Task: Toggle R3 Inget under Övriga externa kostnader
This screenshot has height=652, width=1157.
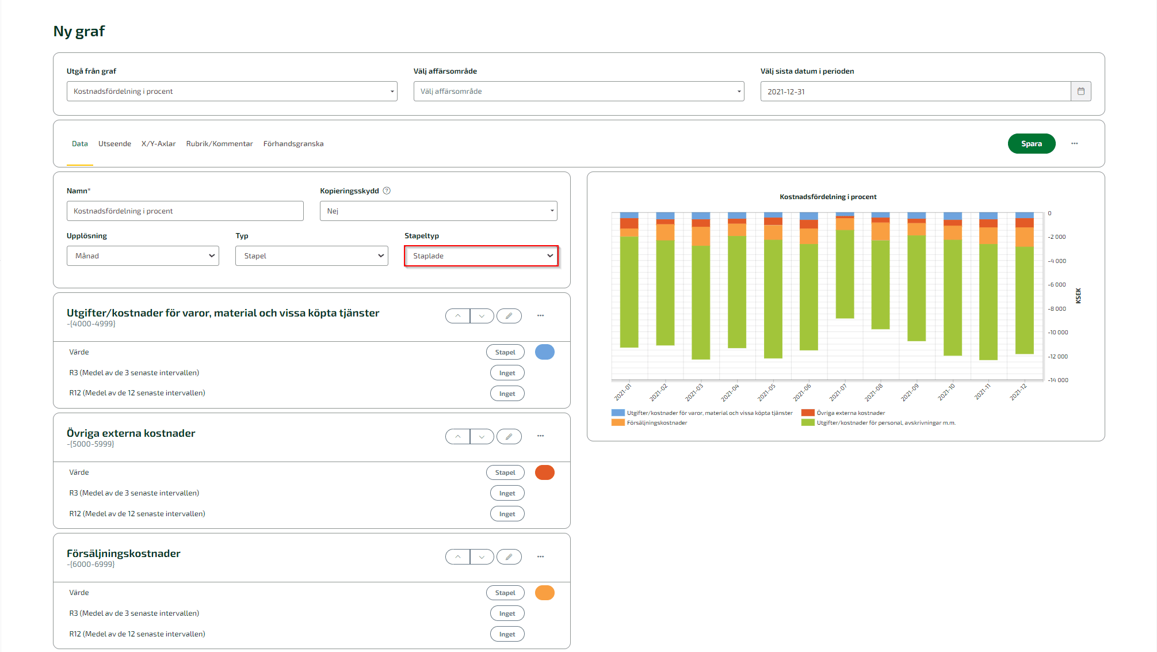Action: click(507, 493)
